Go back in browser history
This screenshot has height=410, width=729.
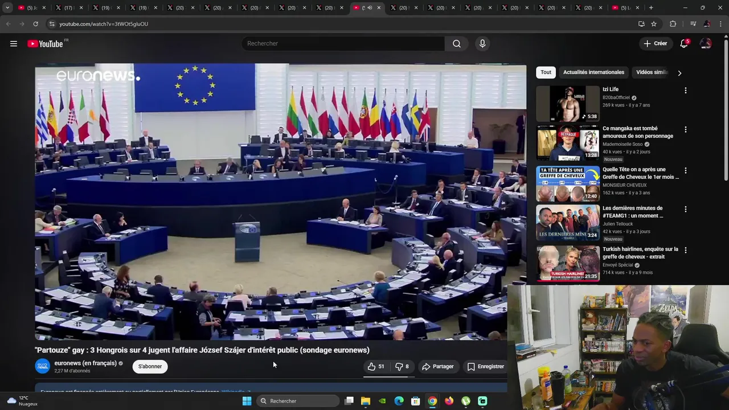click(8, 24)
